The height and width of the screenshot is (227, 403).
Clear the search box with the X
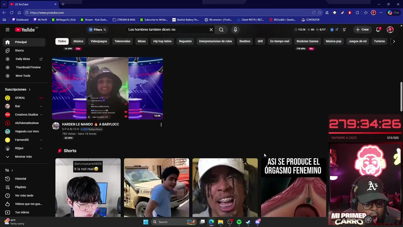point(211,30)
